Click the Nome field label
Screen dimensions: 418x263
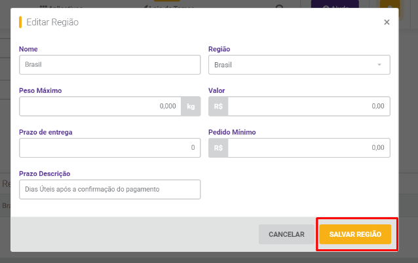pyautogui.click(x=28, y=49)
